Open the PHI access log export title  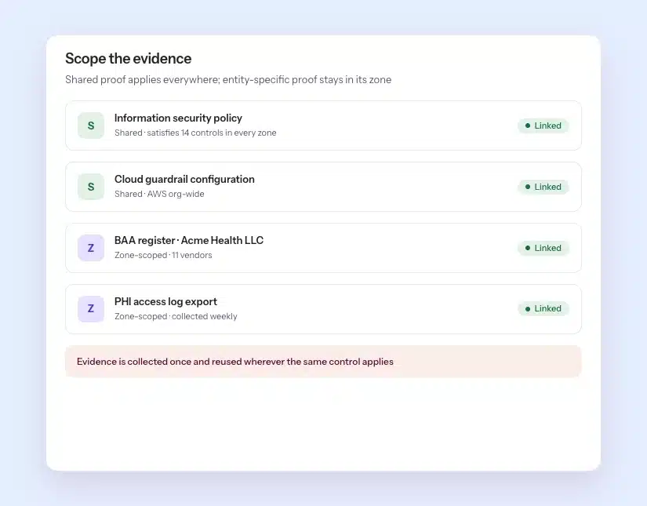pos(165,302)
